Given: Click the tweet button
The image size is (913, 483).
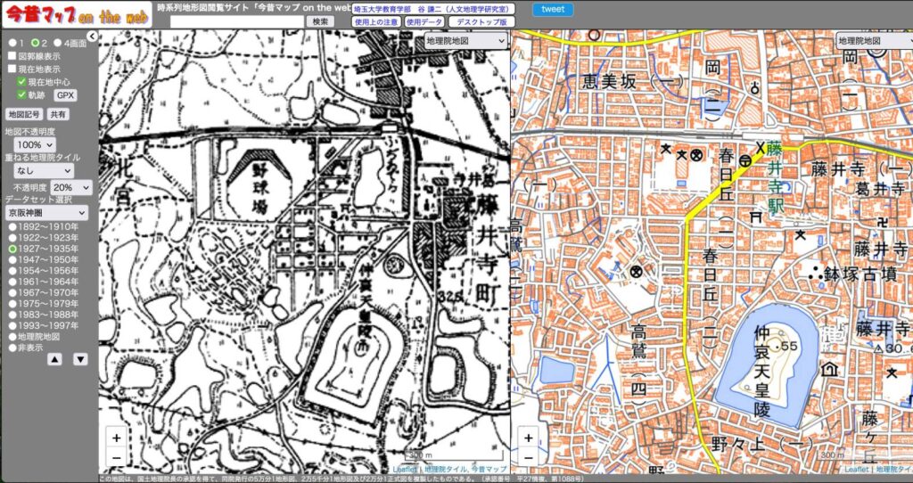Looking at the screenshot, I should (553, 9).
